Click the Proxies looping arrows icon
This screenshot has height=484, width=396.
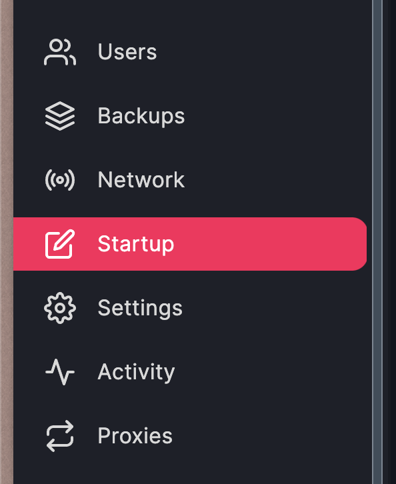[x=60, y=436]
